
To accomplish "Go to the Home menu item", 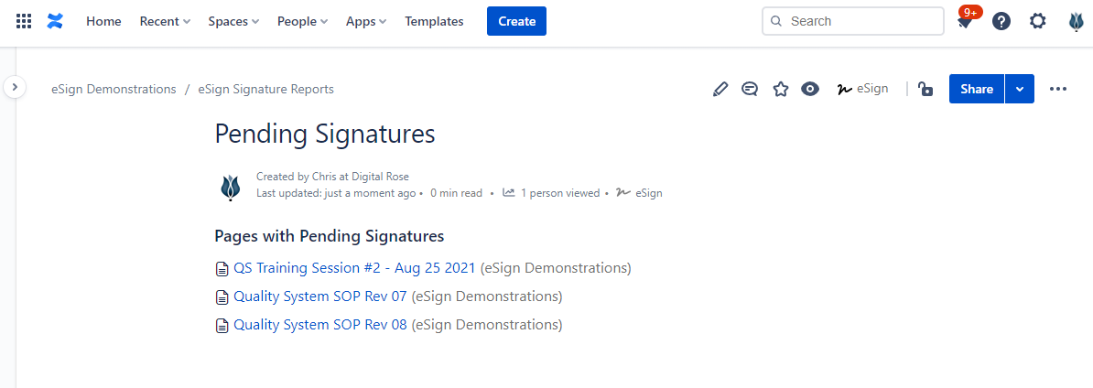I will [x=103, y=21].
